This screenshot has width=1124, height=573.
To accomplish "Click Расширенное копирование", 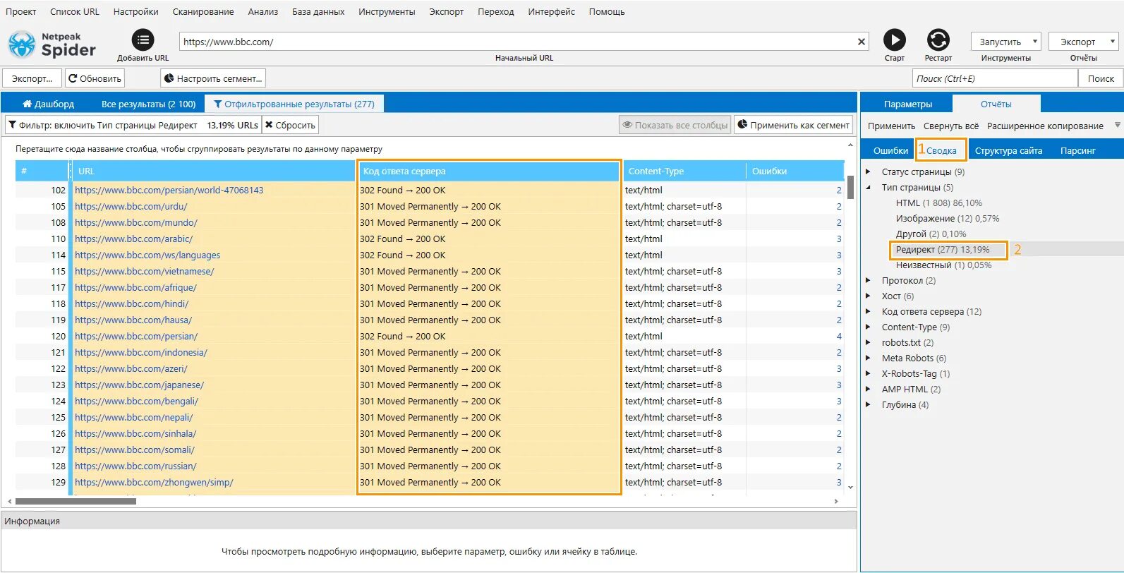I will (x=1045, y=126).
